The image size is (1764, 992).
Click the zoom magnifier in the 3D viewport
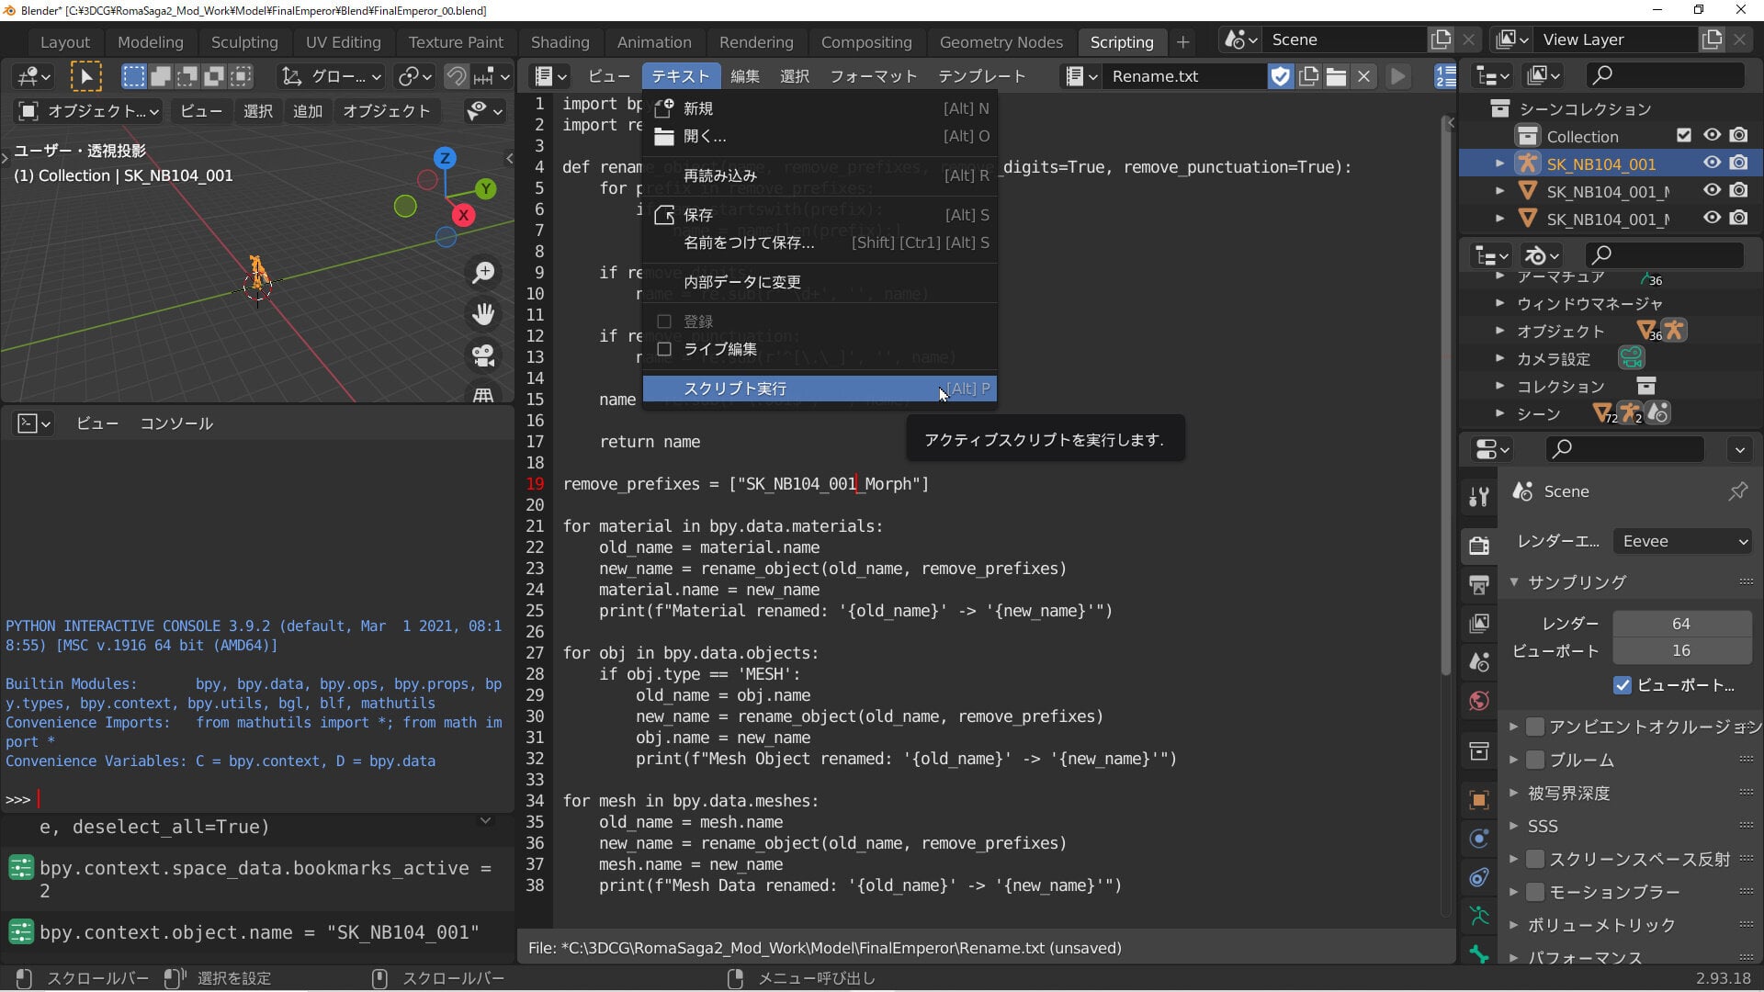[483, 273]
